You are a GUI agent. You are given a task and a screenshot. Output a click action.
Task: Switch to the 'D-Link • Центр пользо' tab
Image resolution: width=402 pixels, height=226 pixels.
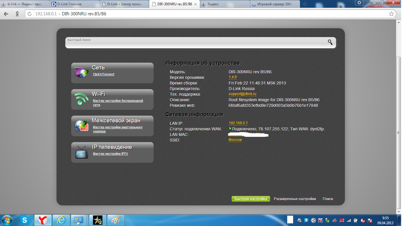tap(125, 4)
